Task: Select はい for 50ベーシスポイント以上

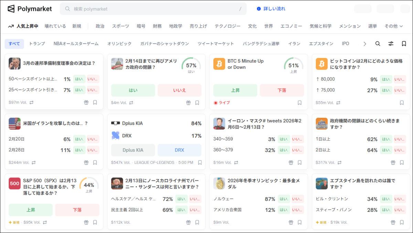Action: pos(80,79)
